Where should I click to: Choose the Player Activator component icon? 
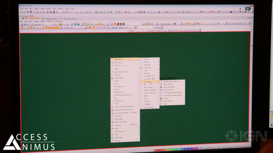(161, 101)
